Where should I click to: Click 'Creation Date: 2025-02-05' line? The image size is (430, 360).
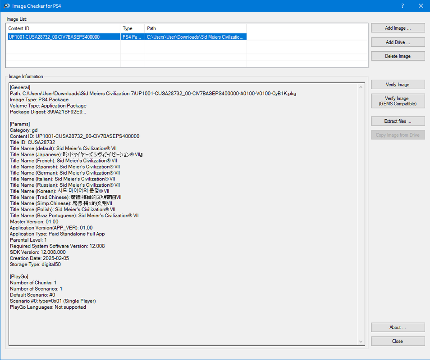pyautogui.click(x=39, y=258)
